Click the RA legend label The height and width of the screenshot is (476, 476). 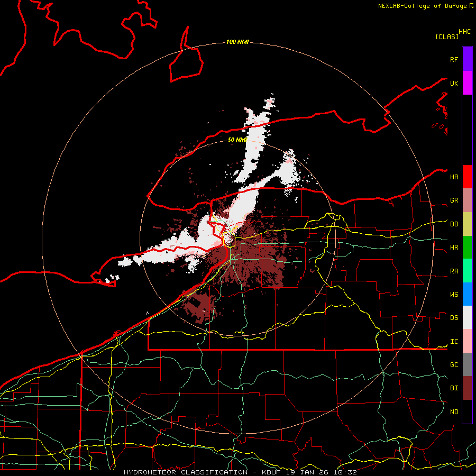(x=454, y=271)
